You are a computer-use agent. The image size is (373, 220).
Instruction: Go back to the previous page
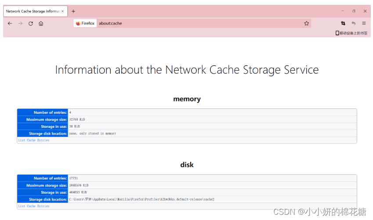coord(10,23)
